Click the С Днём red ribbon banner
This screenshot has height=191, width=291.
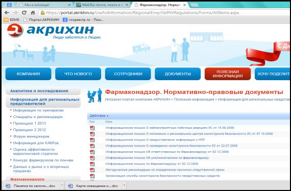tap(268, 54)
